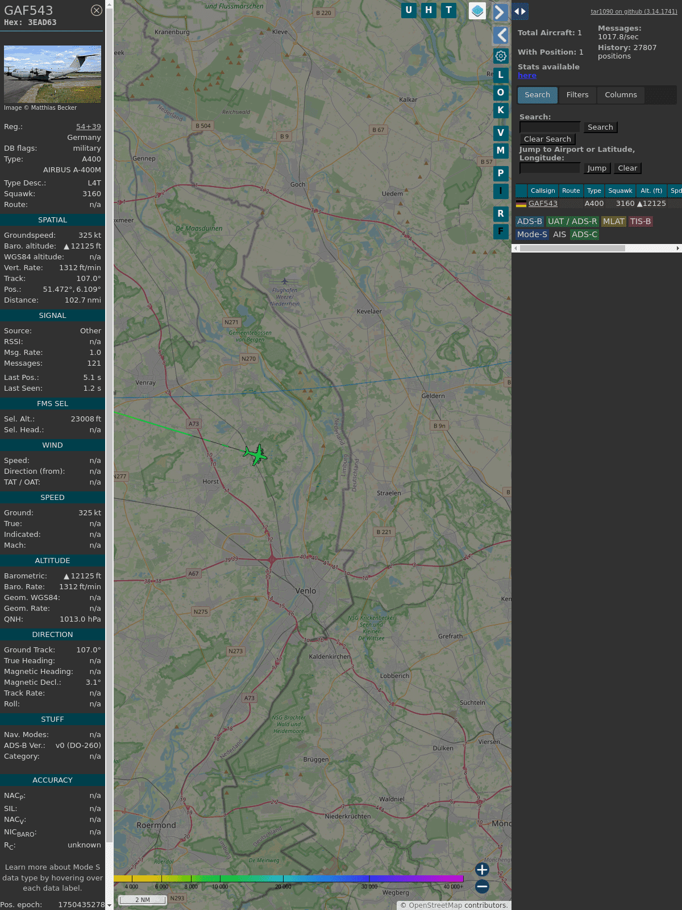
Task: Toggle the UAT / ADS-R source legend
Action: coord(572,222)
